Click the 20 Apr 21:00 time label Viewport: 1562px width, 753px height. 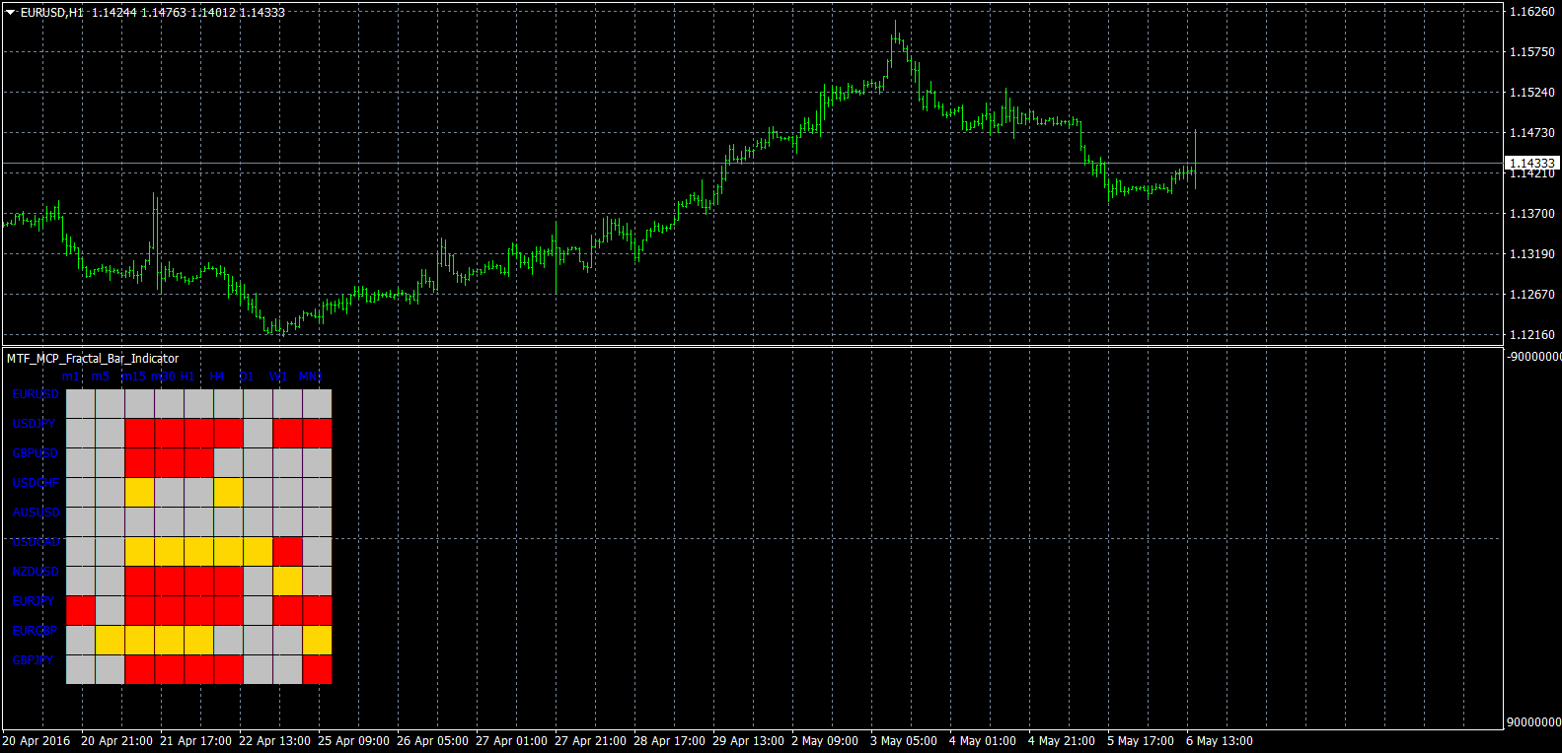[116, 741]
